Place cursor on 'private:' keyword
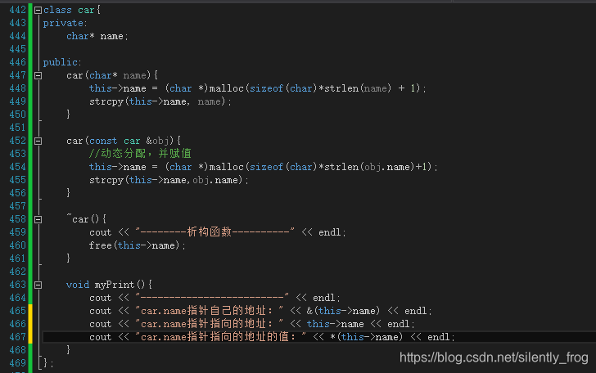The width and height of the screenshot is (596, 373). coord(65,23)
